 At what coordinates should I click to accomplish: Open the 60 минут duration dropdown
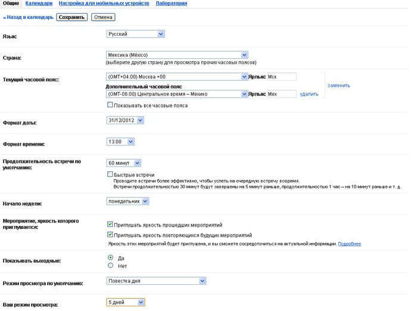(x=124, y=162)
